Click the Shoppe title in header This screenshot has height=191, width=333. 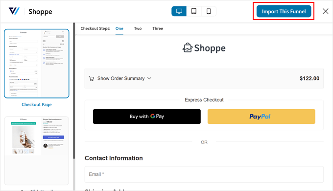point(40,11)
